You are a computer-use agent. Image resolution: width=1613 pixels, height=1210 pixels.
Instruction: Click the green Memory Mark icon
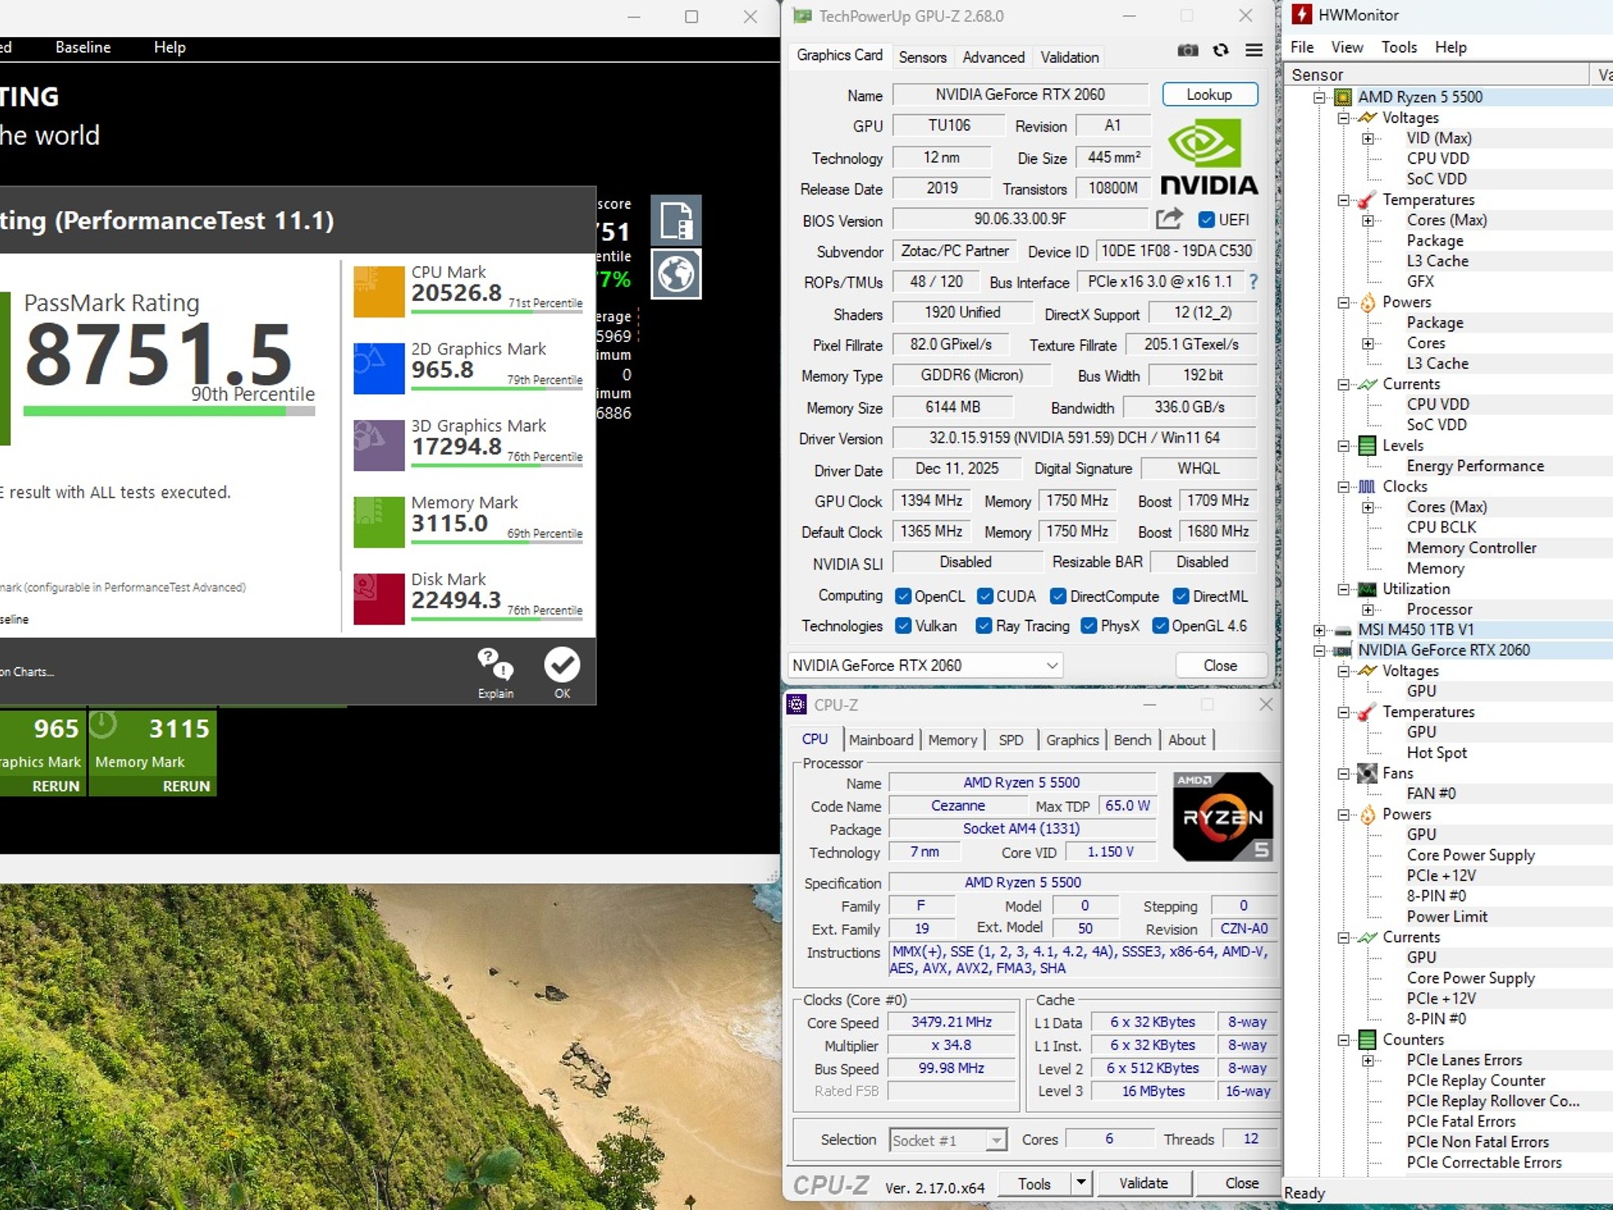pos(379,521)
